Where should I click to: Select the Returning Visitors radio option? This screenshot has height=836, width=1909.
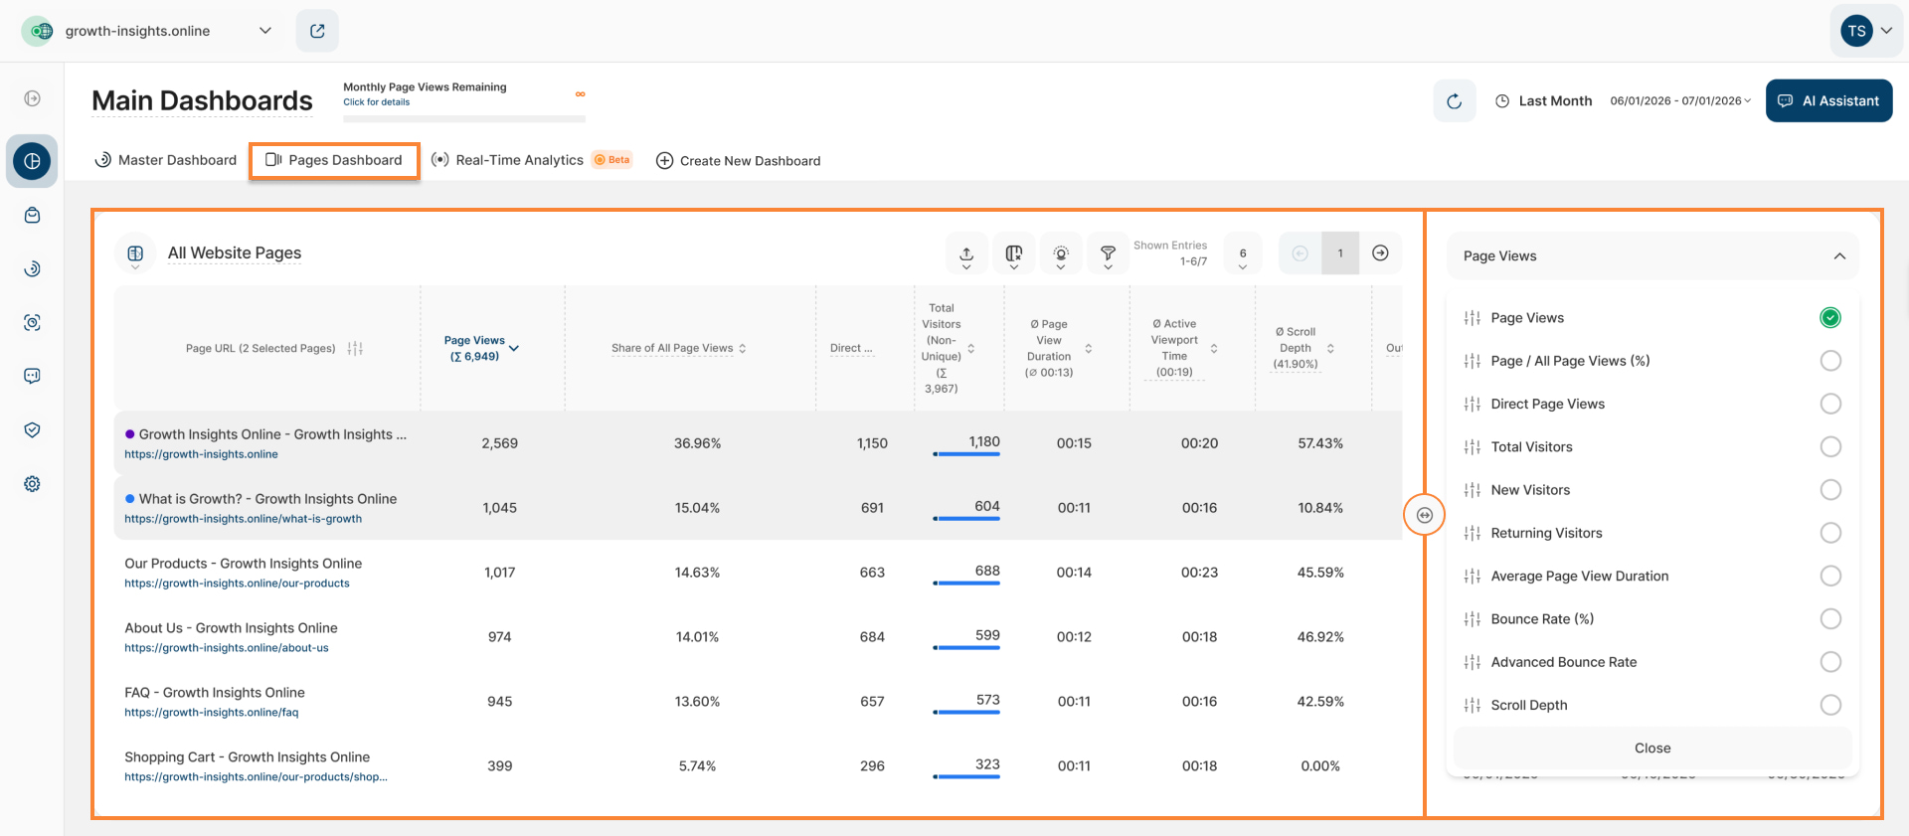tap(1829, 534)
